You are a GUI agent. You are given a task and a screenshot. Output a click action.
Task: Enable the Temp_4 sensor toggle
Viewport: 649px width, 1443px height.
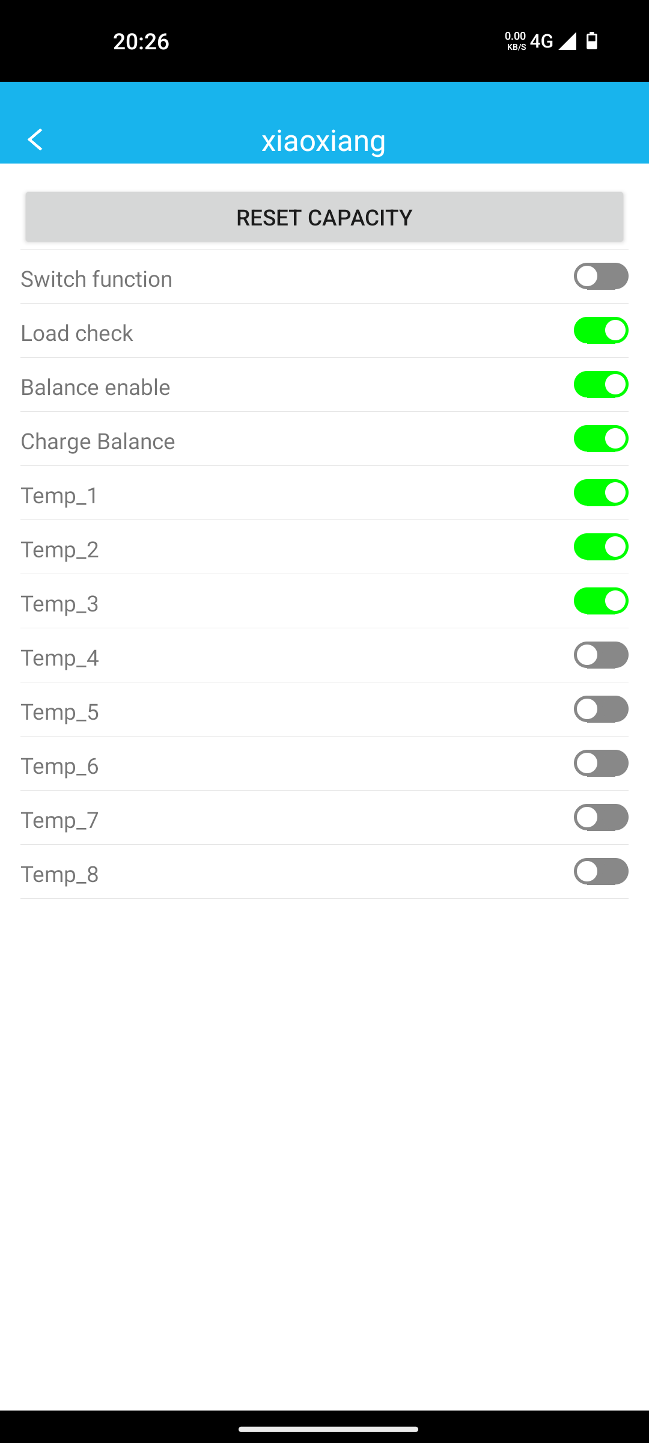tap(600, 655)
